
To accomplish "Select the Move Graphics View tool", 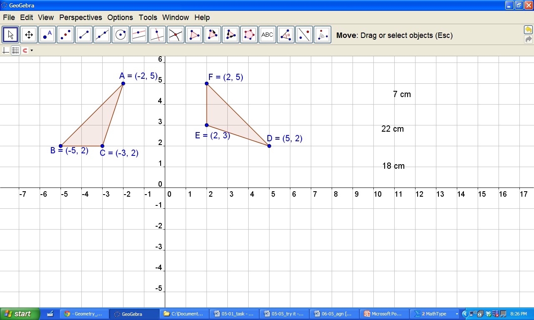I will [x=29, y=35].
